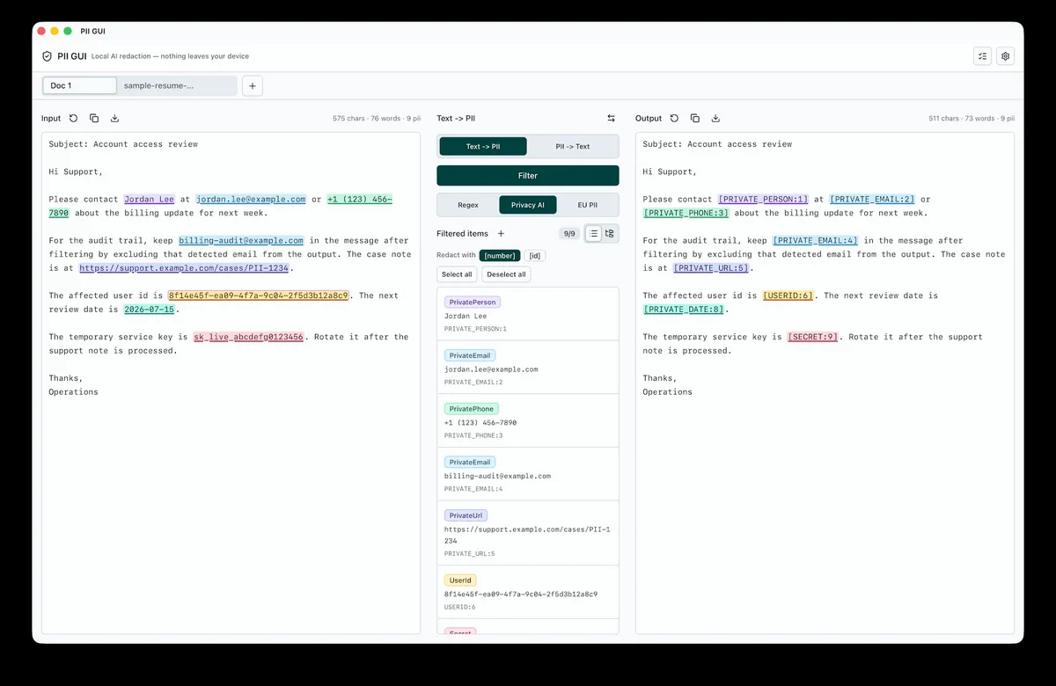The width and height of the screenshot is (1056, 686).
Task: Click [PRIVATE_PHONE:3] in the Output
Action: click(x=686, y=213)
